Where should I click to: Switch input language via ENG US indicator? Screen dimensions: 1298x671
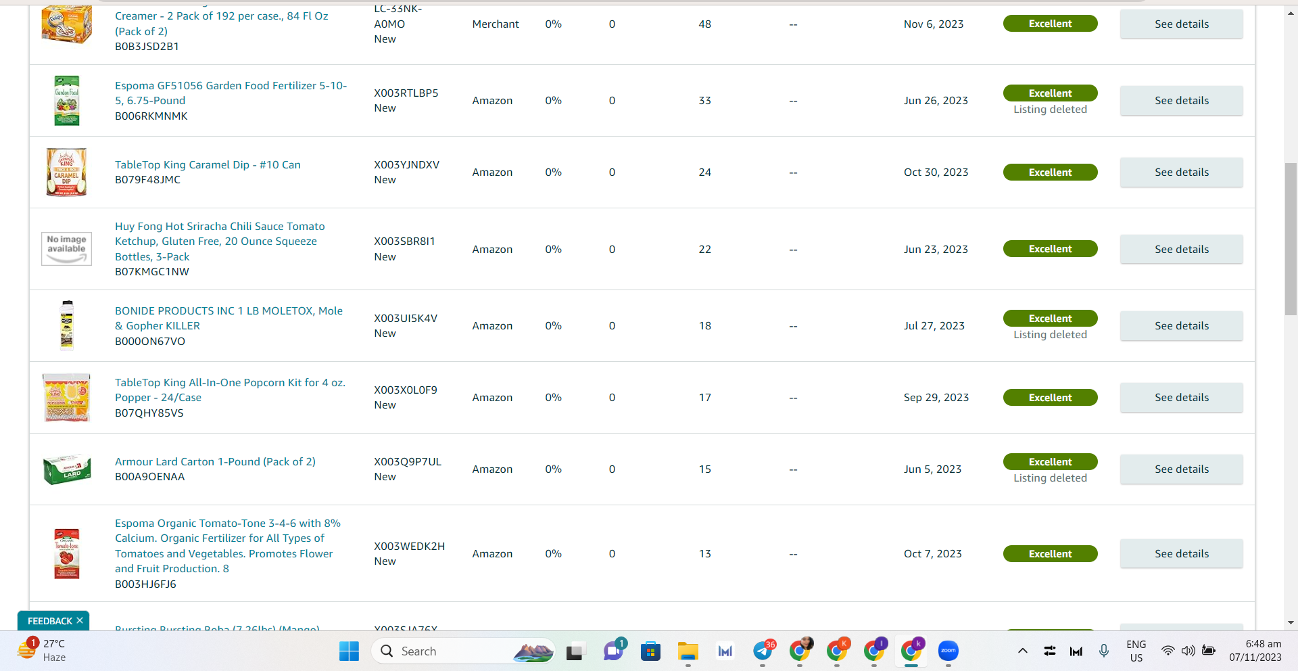point(1136,651)
